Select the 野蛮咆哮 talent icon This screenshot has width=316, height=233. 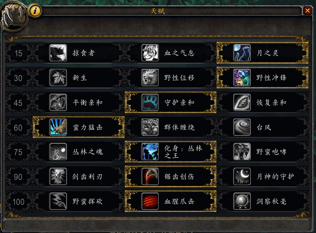pos(242,152)
